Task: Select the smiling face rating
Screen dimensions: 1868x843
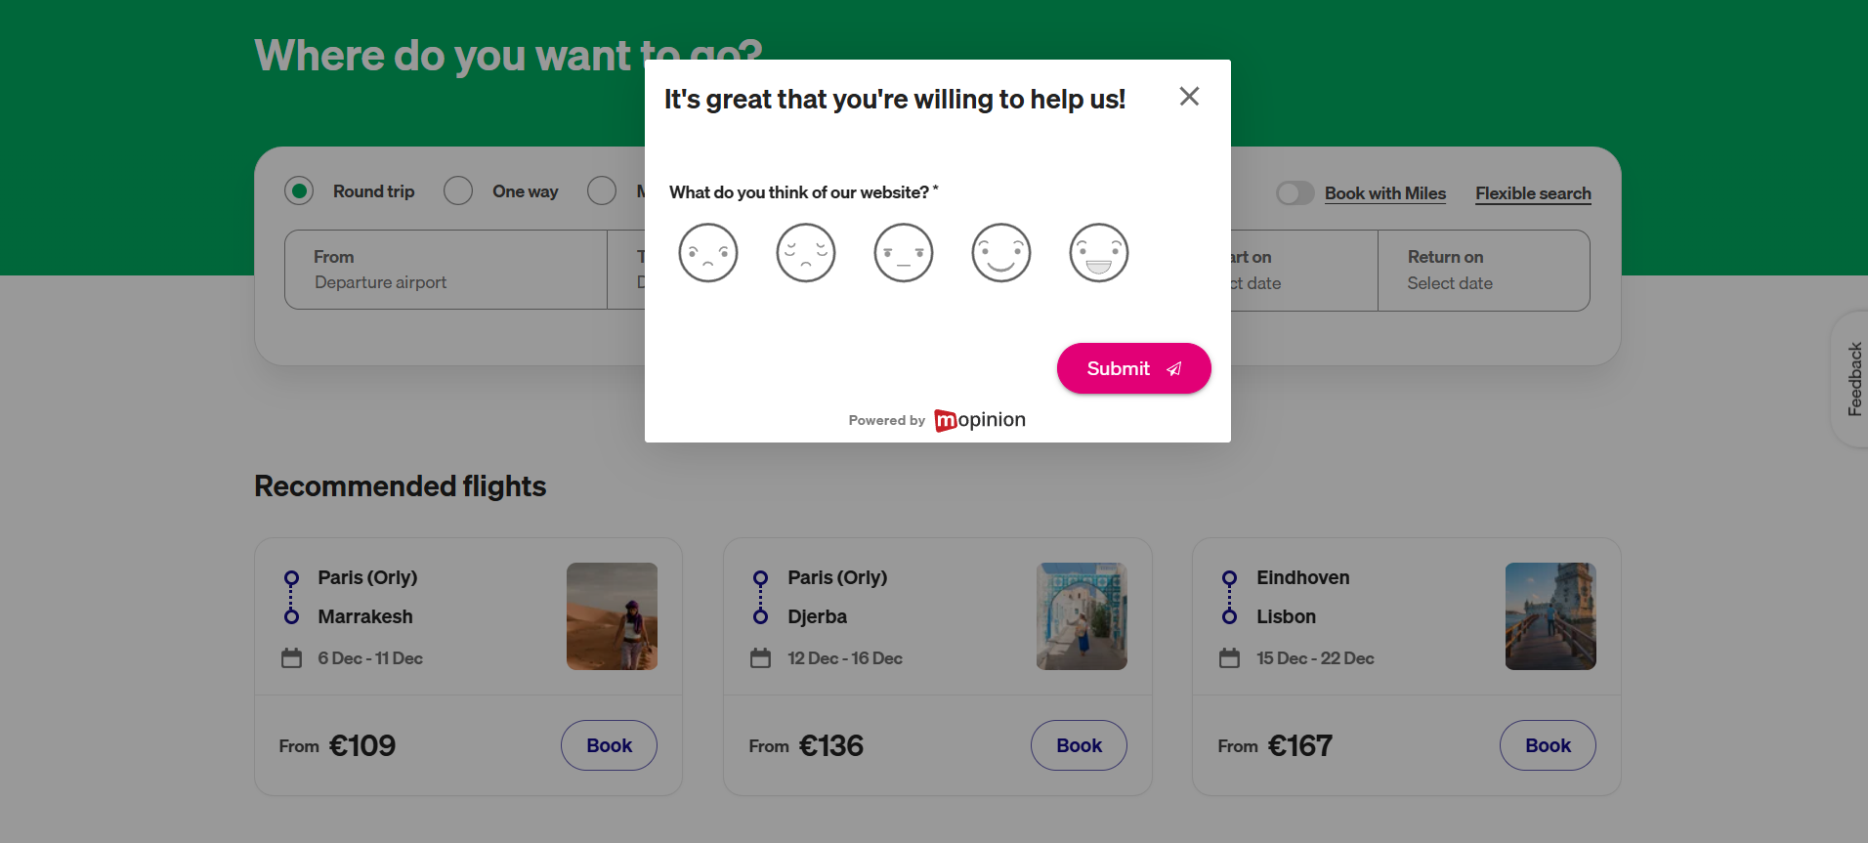Action: pyautogui.click(x=1000, y=252)
